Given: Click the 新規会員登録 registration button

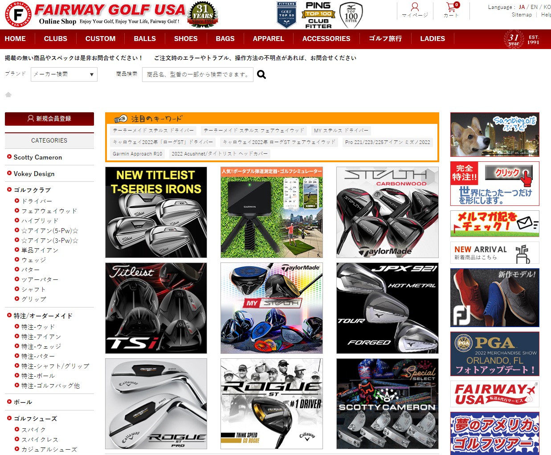Looking at the screenshot, I should tap(49, 119).
